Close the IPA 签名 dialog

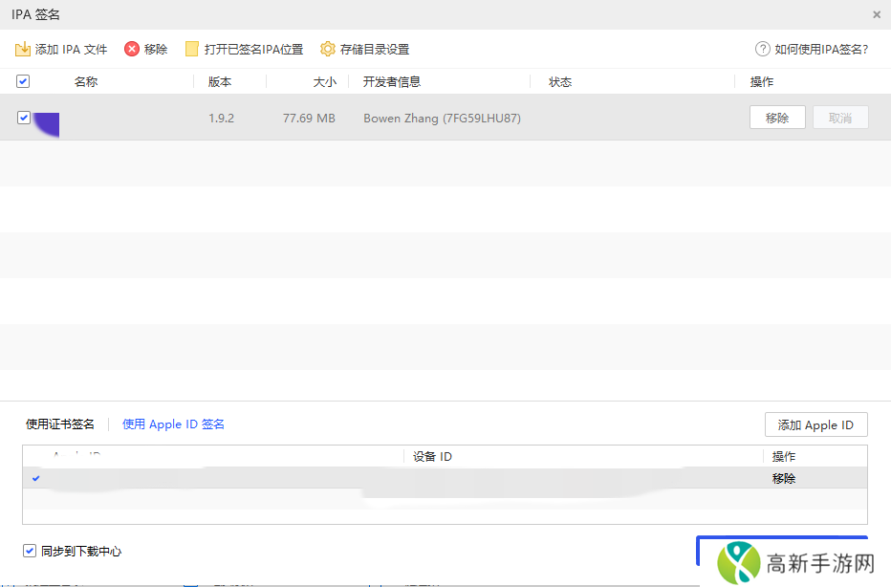[876, 14]
